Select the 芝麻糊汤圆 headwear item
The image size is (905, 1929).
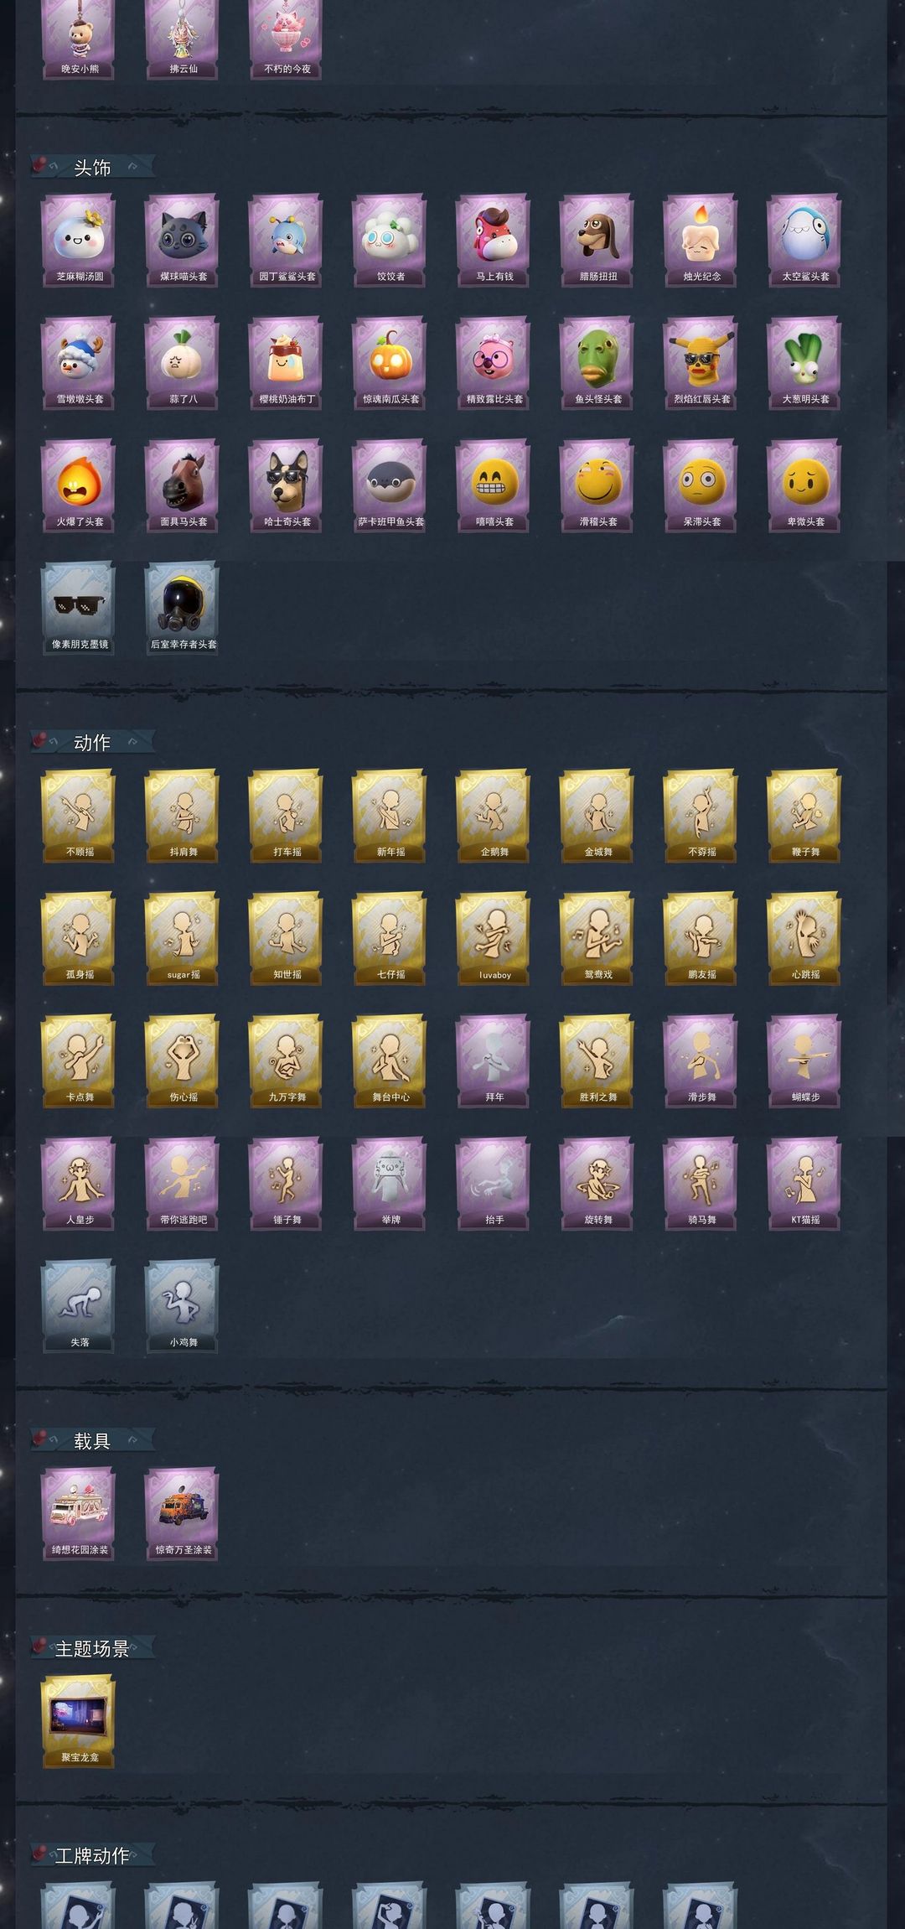(x=79, y=241)
